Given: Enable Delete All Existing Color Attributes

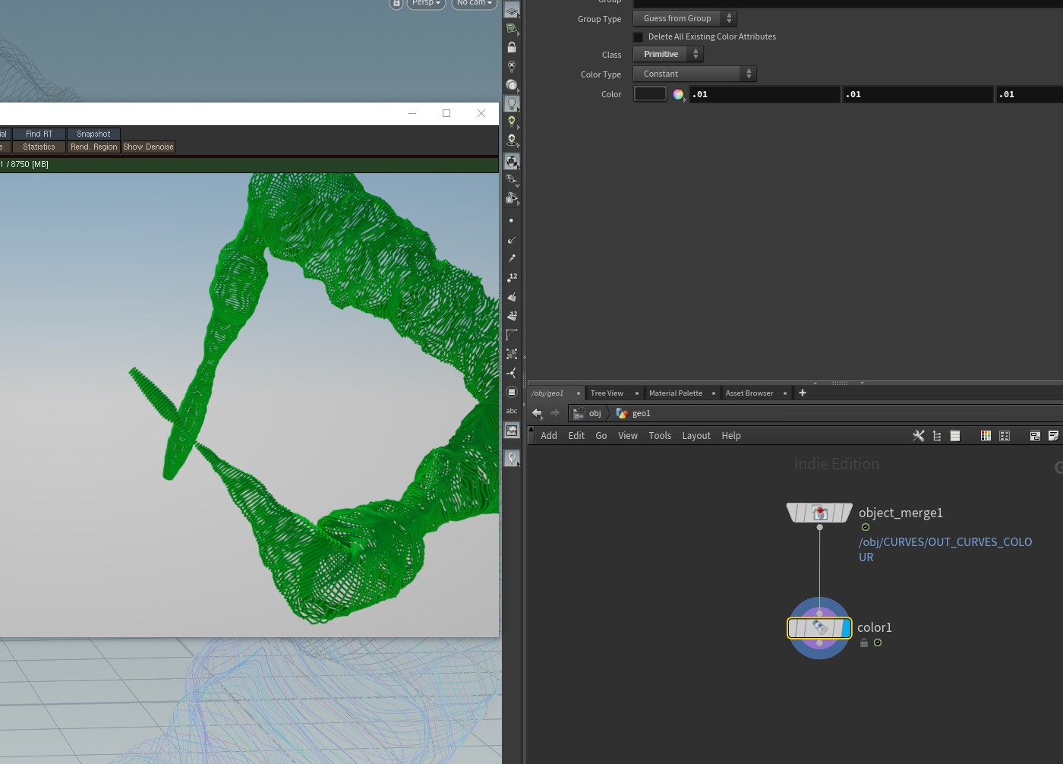Looking at the screenshot, I should 639,37.
